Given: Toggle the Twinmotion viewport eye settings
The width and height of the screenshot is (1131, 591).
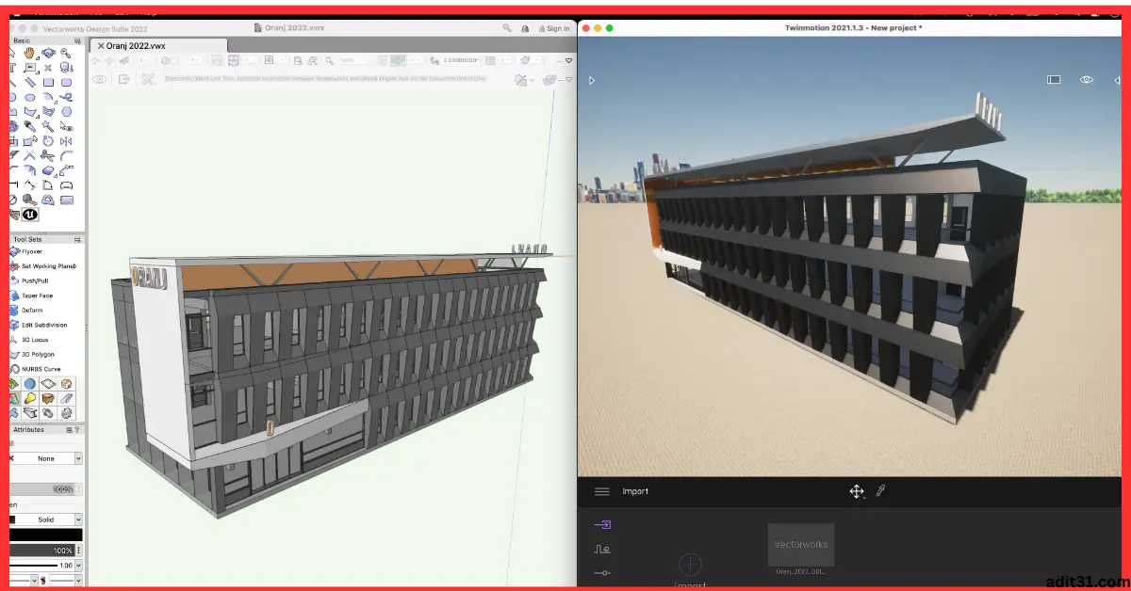Looking at the screenshot, I should coord(1087,80).
